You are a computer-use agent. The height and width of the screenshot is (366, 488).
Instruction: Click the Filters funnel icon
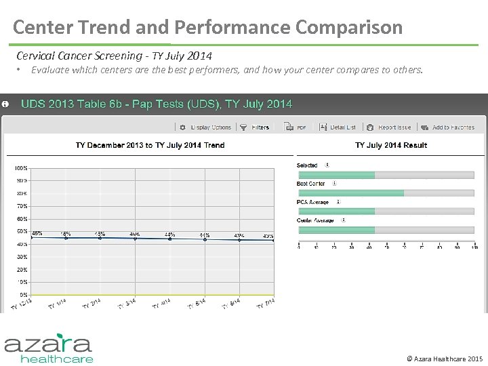coord(243,127)
